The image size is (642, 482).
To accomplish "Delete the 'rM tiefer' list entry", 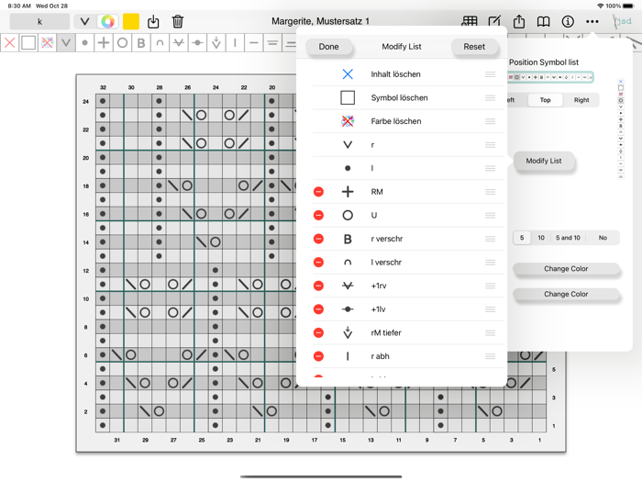I will [x=318, y=332].
